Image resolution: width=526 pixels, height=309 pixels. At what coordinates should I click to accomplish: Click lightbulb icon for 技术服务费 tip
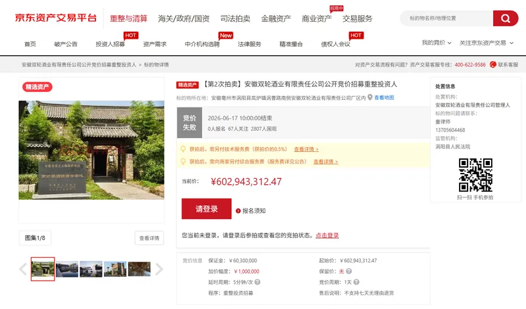click(183, 149)
